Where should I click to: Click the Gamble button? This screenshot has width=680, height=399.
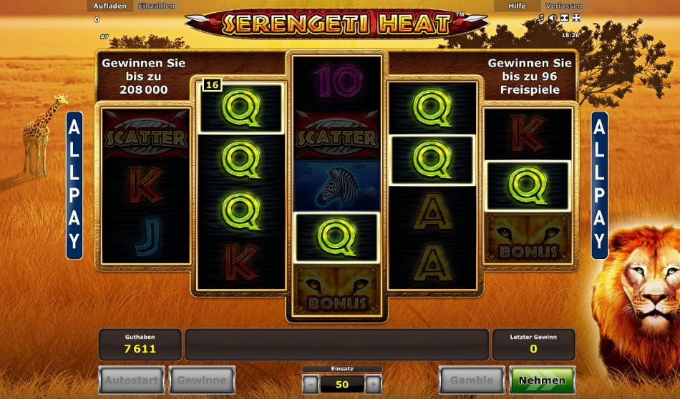pos(472,380)
